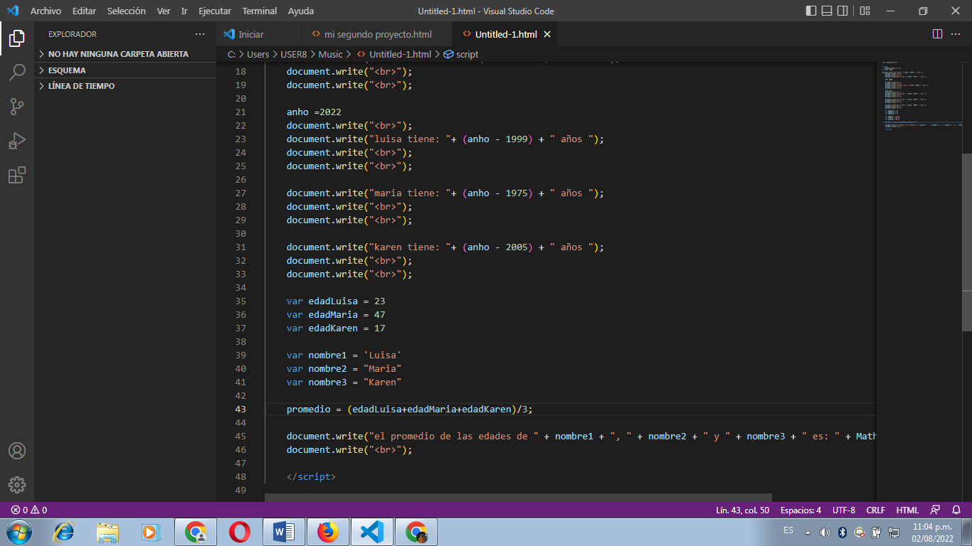This screenshot has width=972, height=546.
Task: Open the Ver menu
Action: coord(164,11)
